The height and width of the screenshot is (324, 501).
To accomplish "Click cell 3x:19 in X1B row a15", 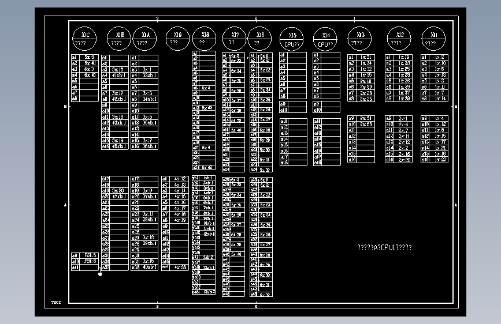I will pos(119,140).
